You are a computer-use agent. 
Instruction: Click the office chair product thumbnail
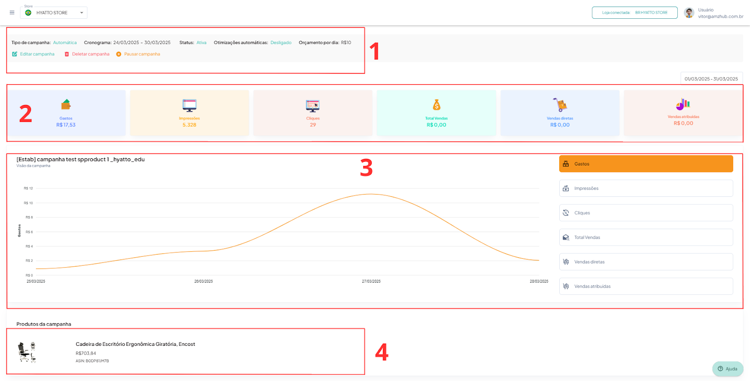click(27, 352)
